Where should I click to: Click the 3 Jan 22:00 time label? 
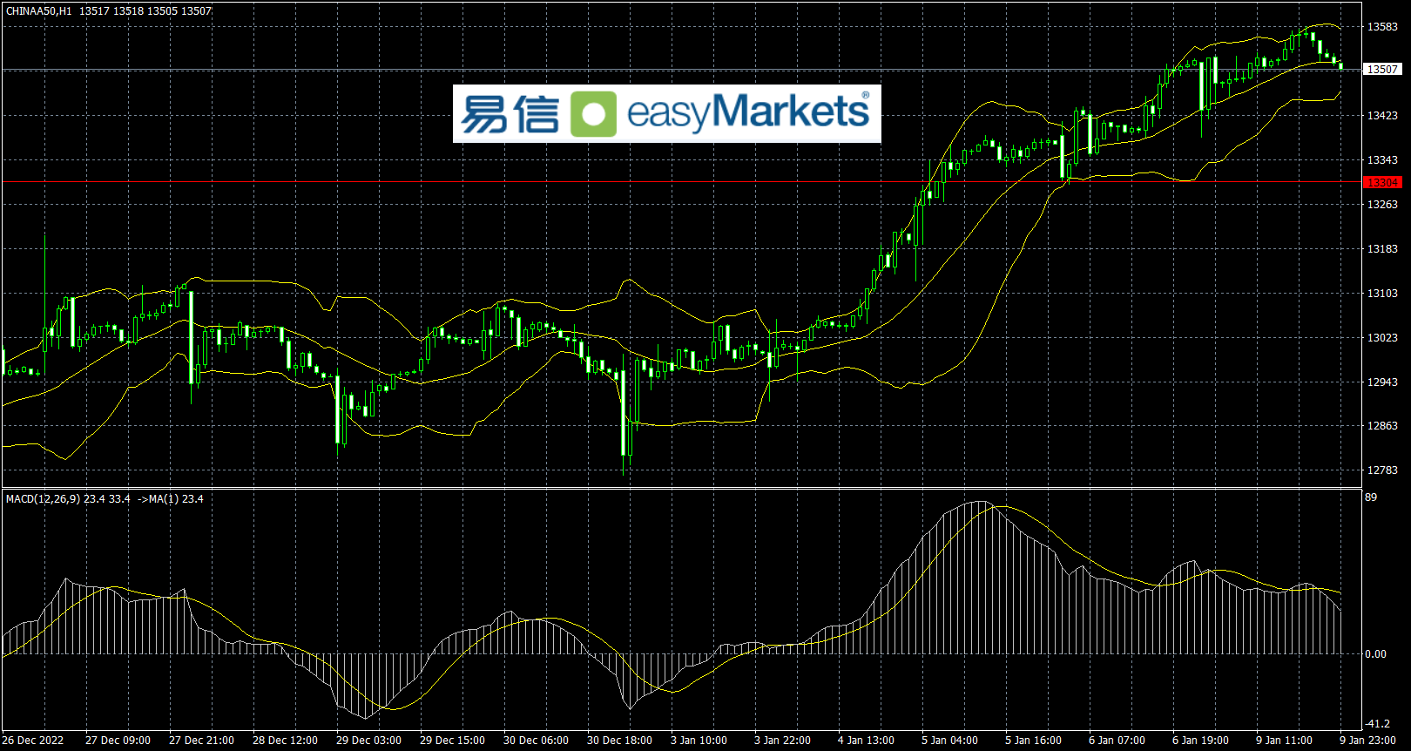click(x=782, y=741)
